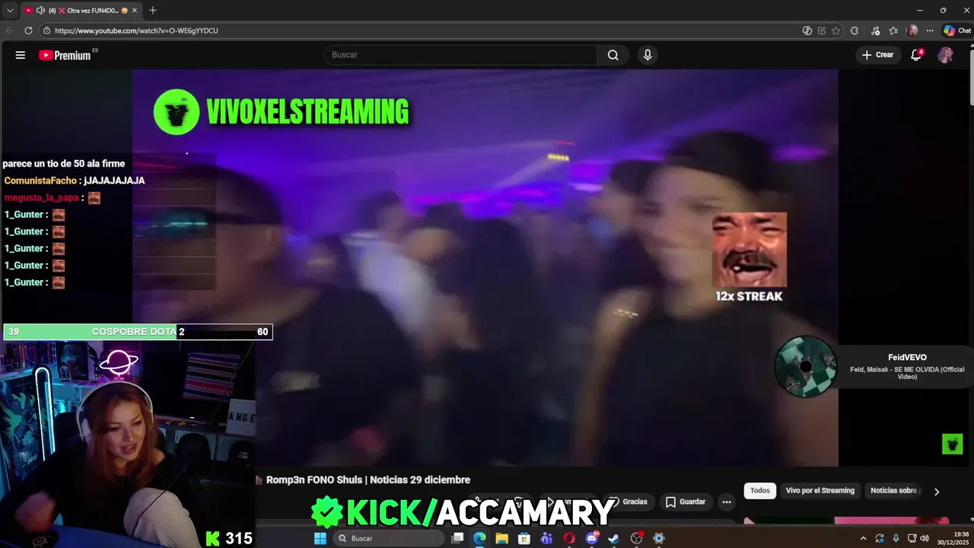Mute the tab via speaker icon

click(40, 11)
